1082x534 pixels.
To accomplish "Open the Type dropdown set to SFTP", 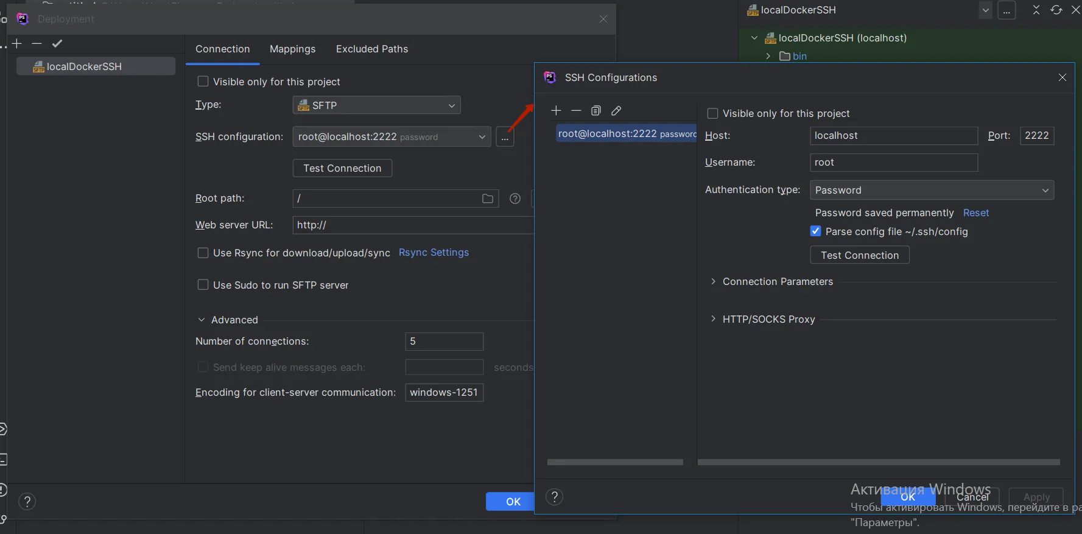I will 376,105.
